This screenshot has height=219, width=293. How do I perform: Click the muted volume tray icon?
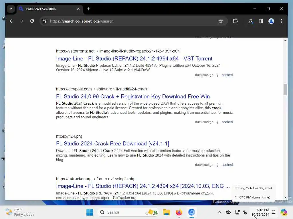(245, 212)
